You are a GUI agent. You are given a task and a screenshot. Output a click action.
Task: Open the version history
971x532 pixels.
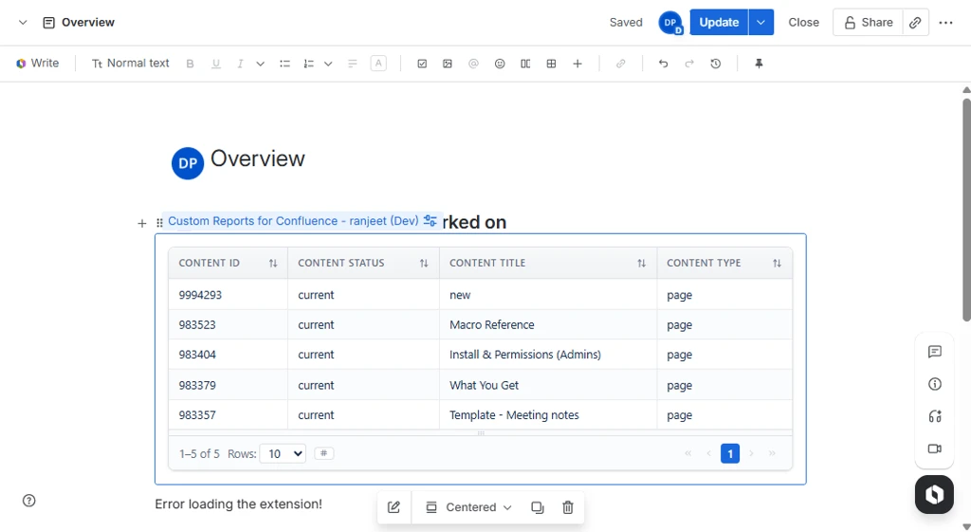click(x=715, y=64)
